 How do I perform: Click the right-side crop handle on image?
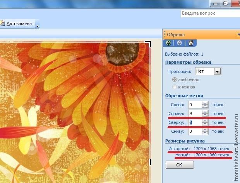(150, 162)
